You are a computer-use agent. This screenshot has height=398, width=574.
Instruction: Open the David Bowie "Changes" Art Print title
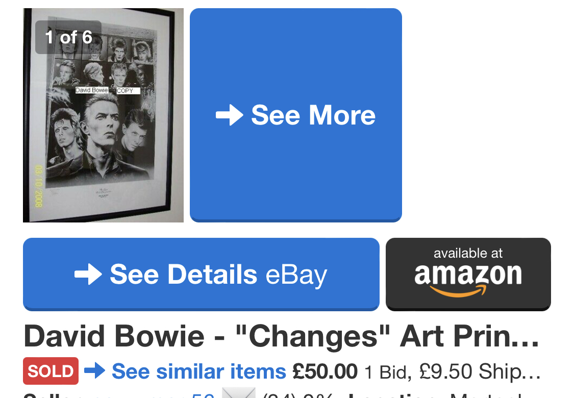tap(281, 337)
